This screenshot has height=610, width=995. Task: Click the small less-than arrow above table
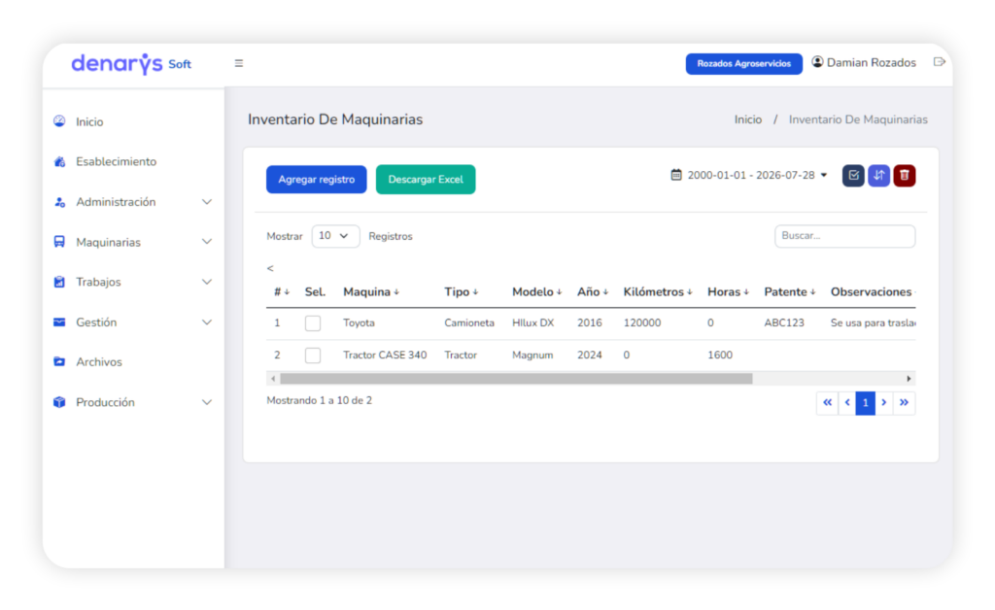tap(270, 268)
